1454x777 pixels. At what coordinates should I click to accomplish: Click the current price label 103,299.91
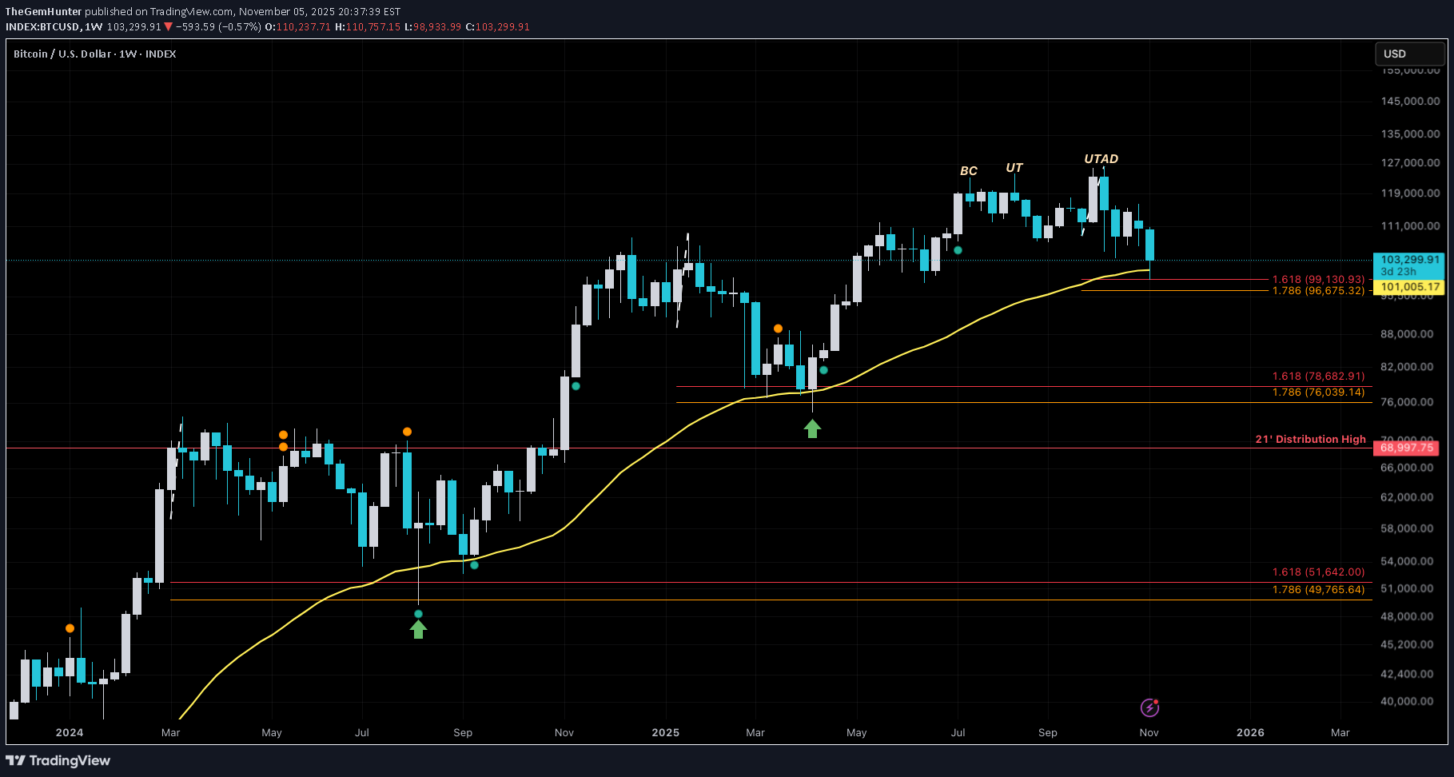click(x=1409, y=260)
